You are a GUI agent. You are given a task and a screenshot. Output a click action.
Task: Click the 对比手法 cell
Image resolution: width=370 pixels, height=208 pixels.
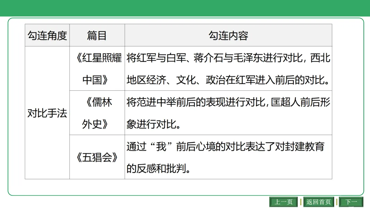coord(47,113)
